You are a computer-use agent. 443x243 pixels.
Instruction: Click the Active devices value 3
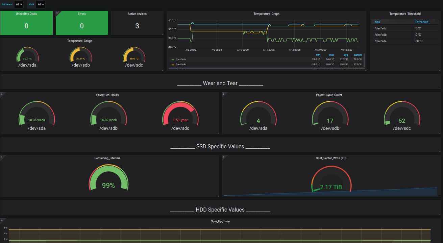coord(137,26)
